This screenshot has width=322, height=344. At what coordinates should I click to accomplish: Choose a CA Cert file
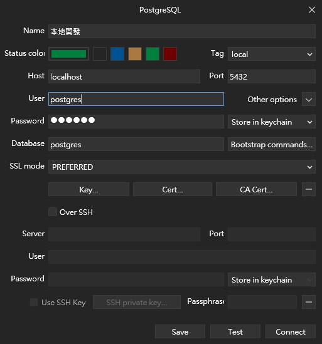(256, 189)
